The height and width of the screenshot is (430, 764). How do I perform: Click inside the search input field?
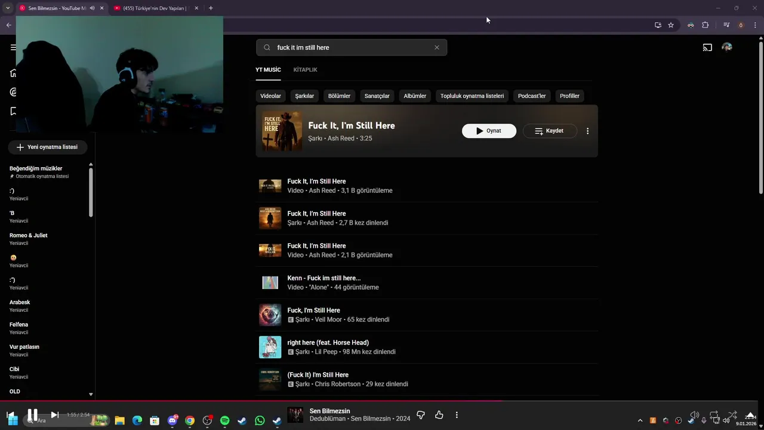352,47
